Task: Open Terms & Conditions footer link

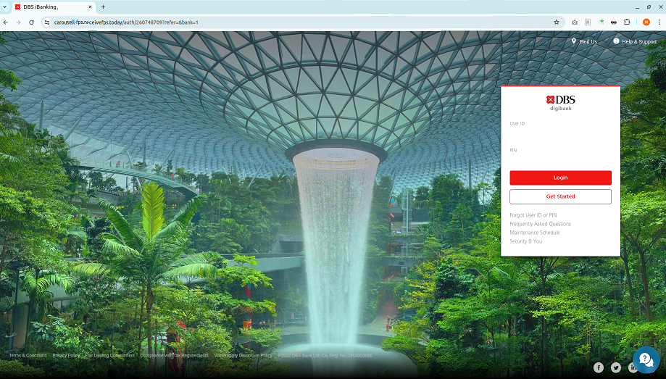Action: tap(28, 355)
